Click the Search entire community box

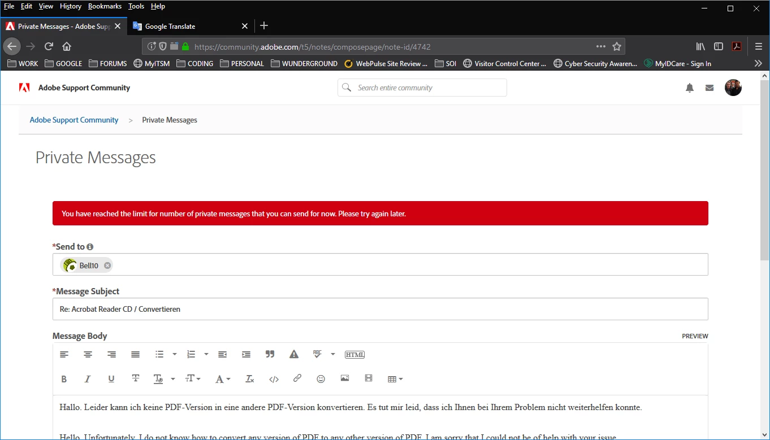(422, 88)
